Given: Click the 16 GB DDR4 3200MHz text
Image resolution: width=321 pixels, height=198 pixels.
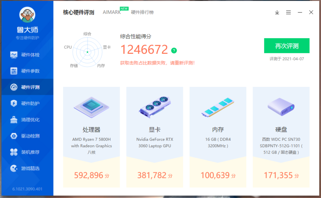Looking at the screenshot, I should 218,142.
